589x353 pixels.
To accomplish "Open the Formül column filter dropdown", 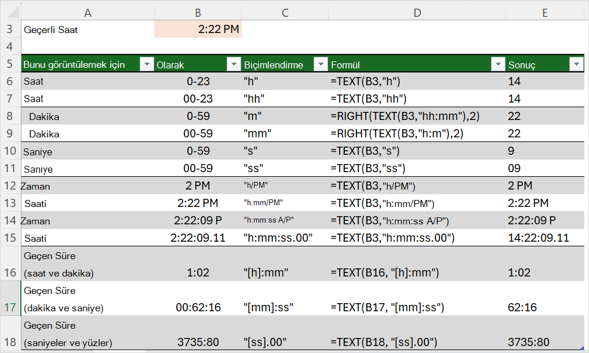I will pyautogui.click(x=498, y=64).
